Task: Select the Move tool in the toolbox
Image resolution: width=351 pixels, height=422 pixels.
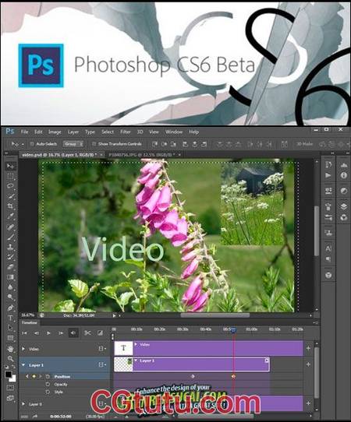Action: (x=10, y=166)
